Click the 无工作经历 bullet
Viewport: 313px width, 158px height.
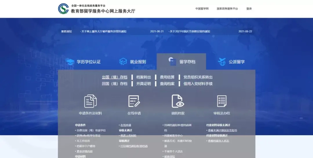tap(83, 141)
